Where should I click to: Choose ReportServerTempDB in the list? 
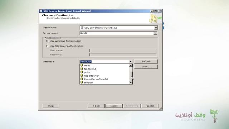pyautogui.click(x=104, y=79)
